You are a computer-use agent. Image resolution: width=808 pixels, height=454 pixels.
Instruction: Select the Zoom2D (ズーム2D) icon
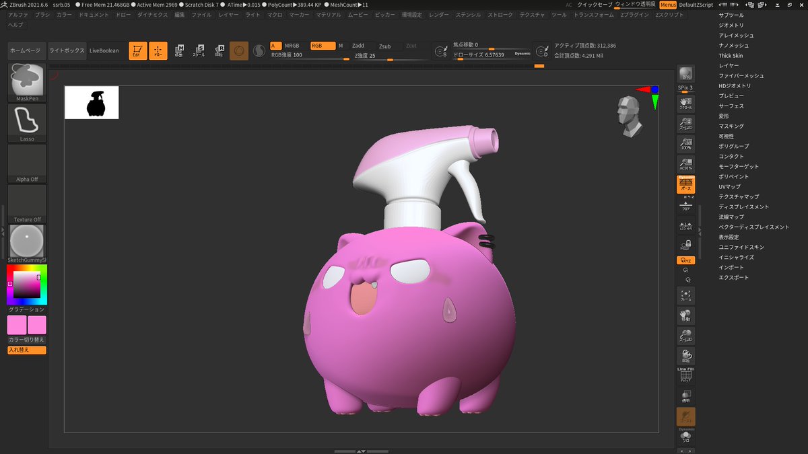pyautogui.click(x=685, y=123)
